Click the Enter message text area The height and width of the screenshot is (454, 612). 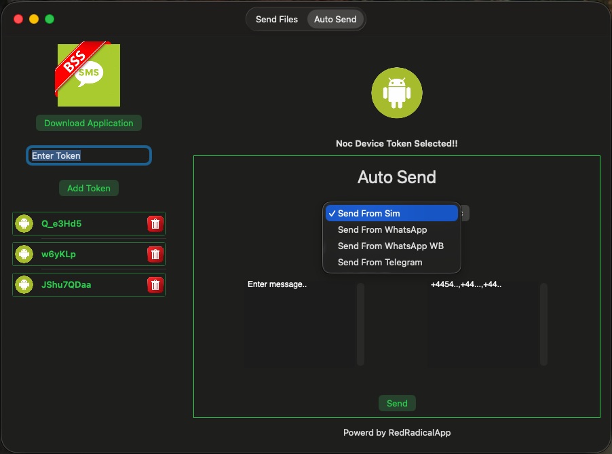click(x=301, y=324)
